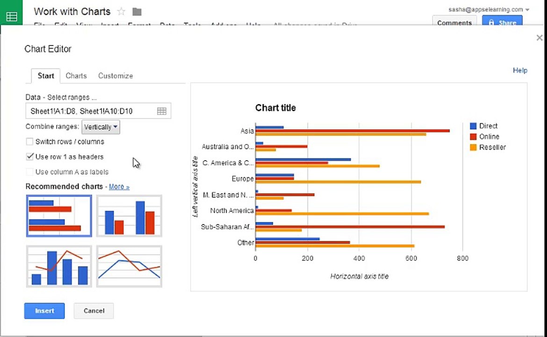Click the Horizontal axis title text
547x337 pixels.
coord(360,276)
